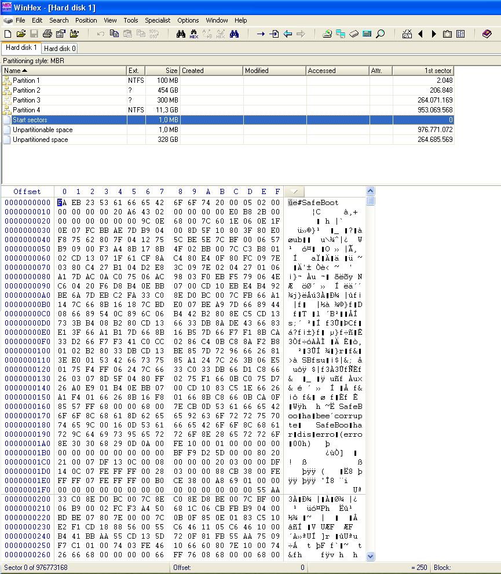Click the Offset column header in hex view
Image resolution: width=501 pixels, height=574 pixels.
(x=27, y=192)
